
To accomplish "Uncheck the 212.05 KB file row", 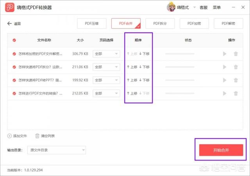I will coord(14,93).
